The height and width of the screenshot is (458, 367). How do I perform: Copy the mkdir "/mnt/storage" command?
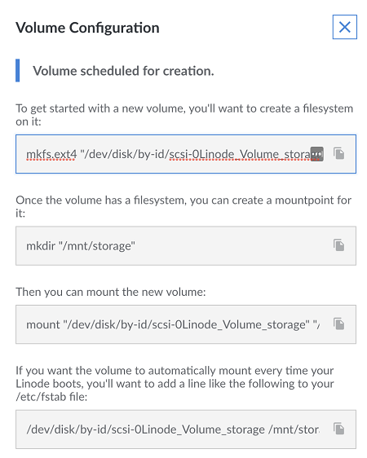click(x=339, y=245)
